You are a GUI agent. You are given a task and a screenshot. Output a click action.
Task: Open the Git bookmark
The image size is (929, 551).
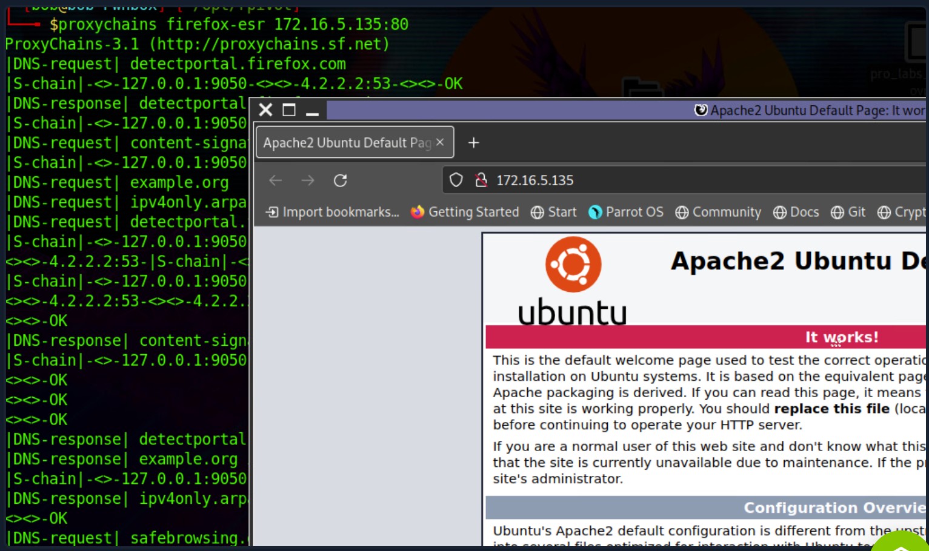pyautogui.click(x=848, y=212)
